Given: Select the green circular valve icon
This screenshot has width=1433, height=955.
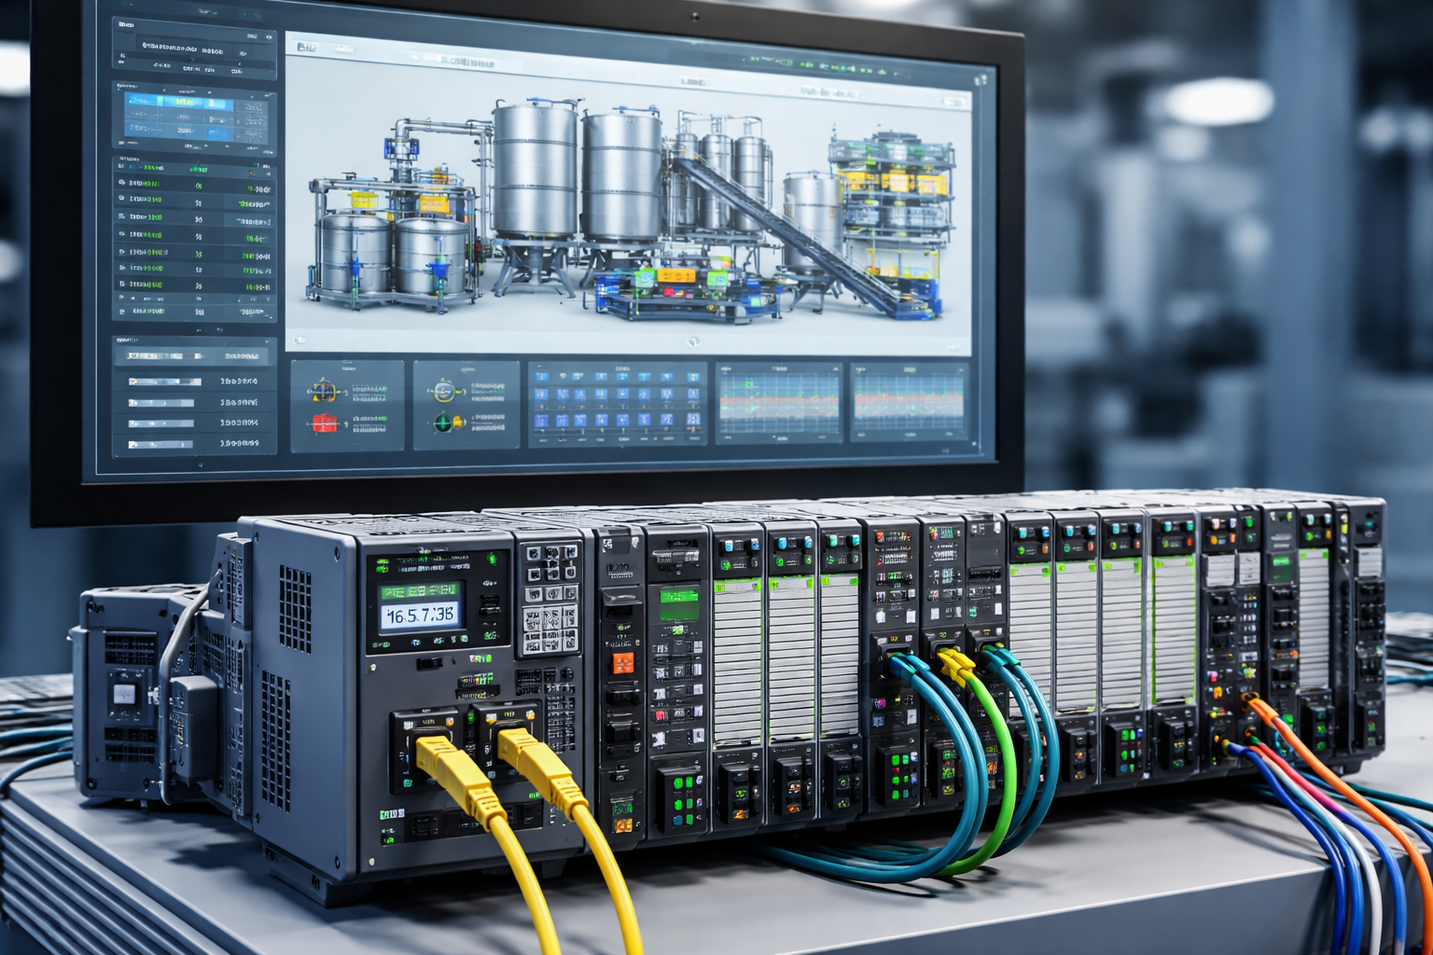Looking at the screenshot, I should 444,423.
